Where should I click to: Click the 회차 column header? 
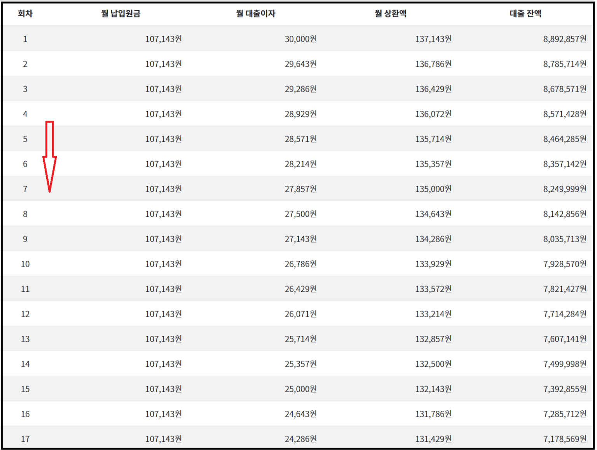(25, 14)
